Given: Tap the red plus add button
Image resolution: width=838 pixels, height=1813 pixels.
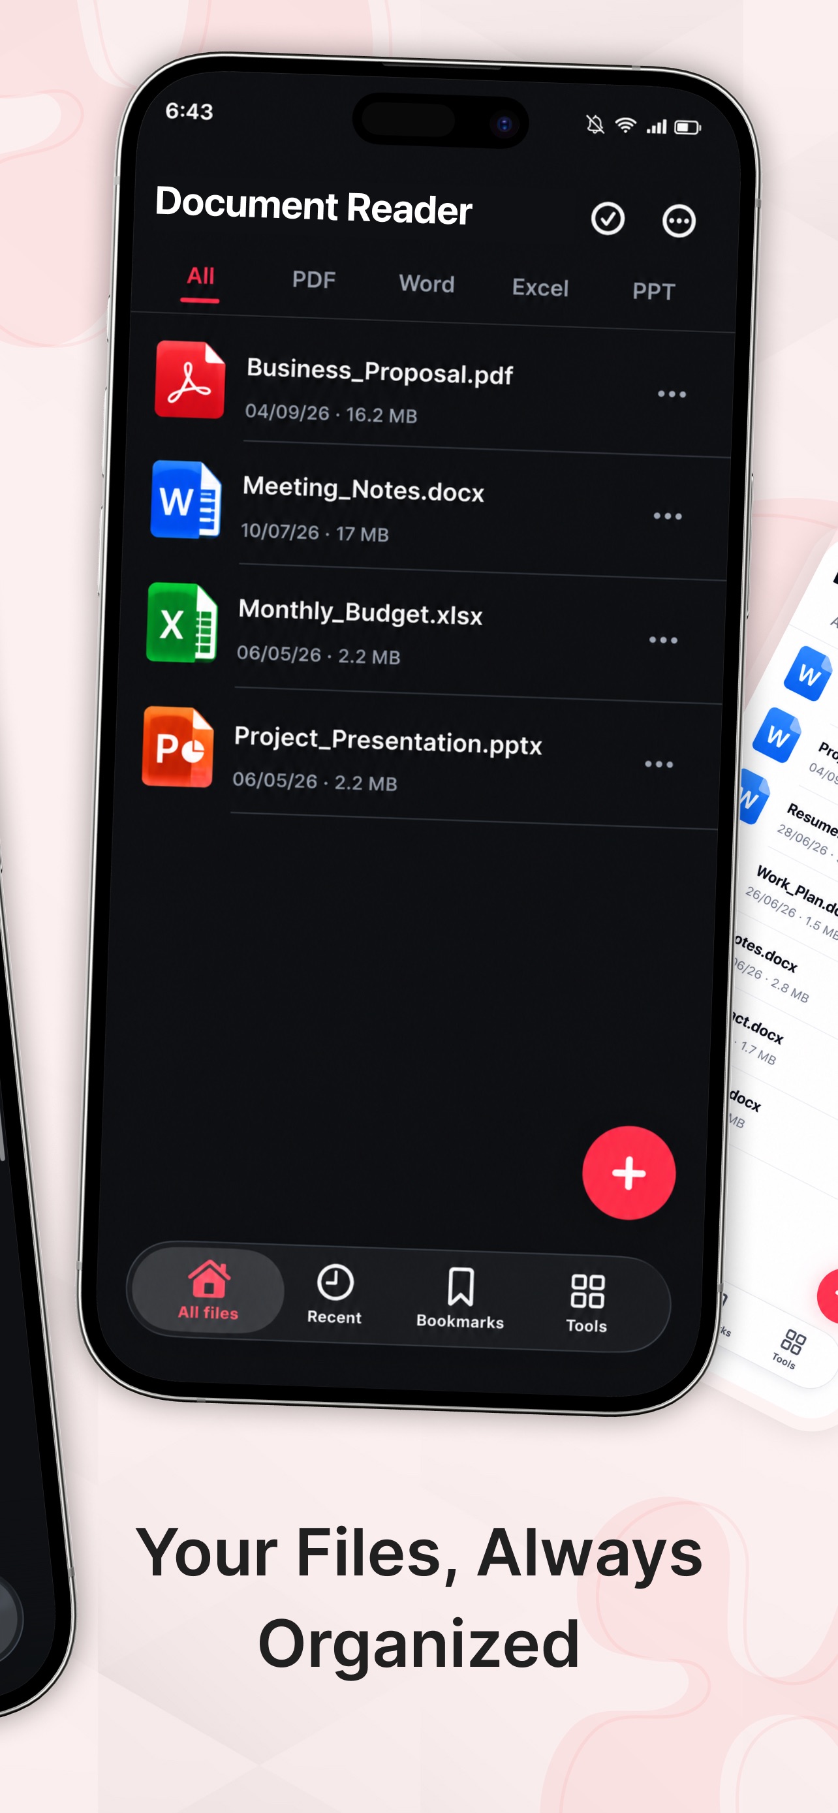Looking at the screenshot, I should click(x=628, y=1173).
